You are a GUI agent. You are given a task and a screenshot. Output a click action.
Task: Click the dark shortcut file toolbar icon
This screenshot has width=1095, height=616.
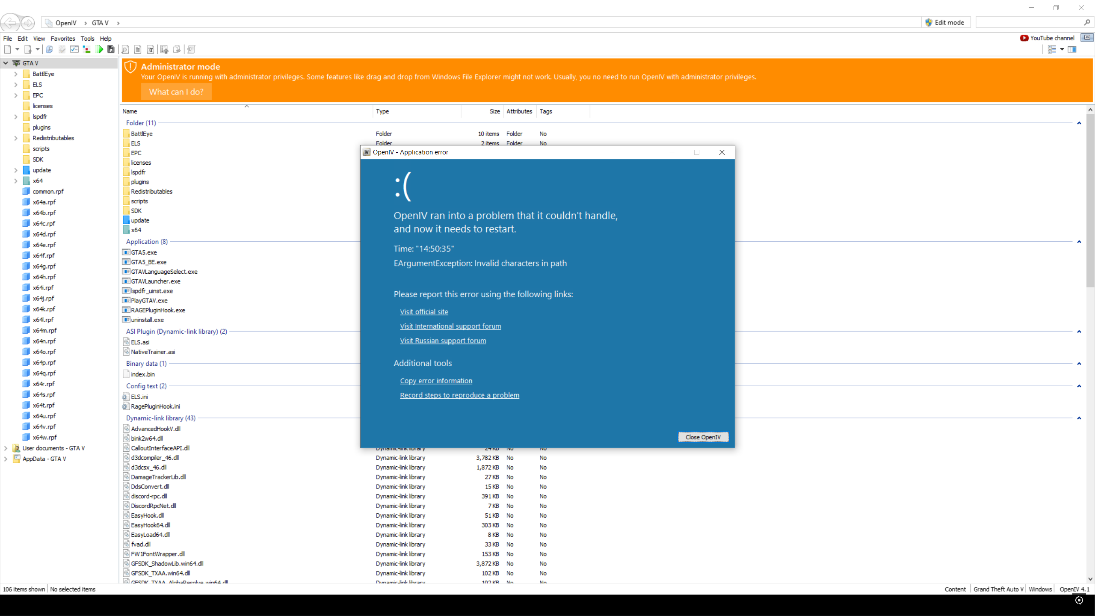coord(111,50)
